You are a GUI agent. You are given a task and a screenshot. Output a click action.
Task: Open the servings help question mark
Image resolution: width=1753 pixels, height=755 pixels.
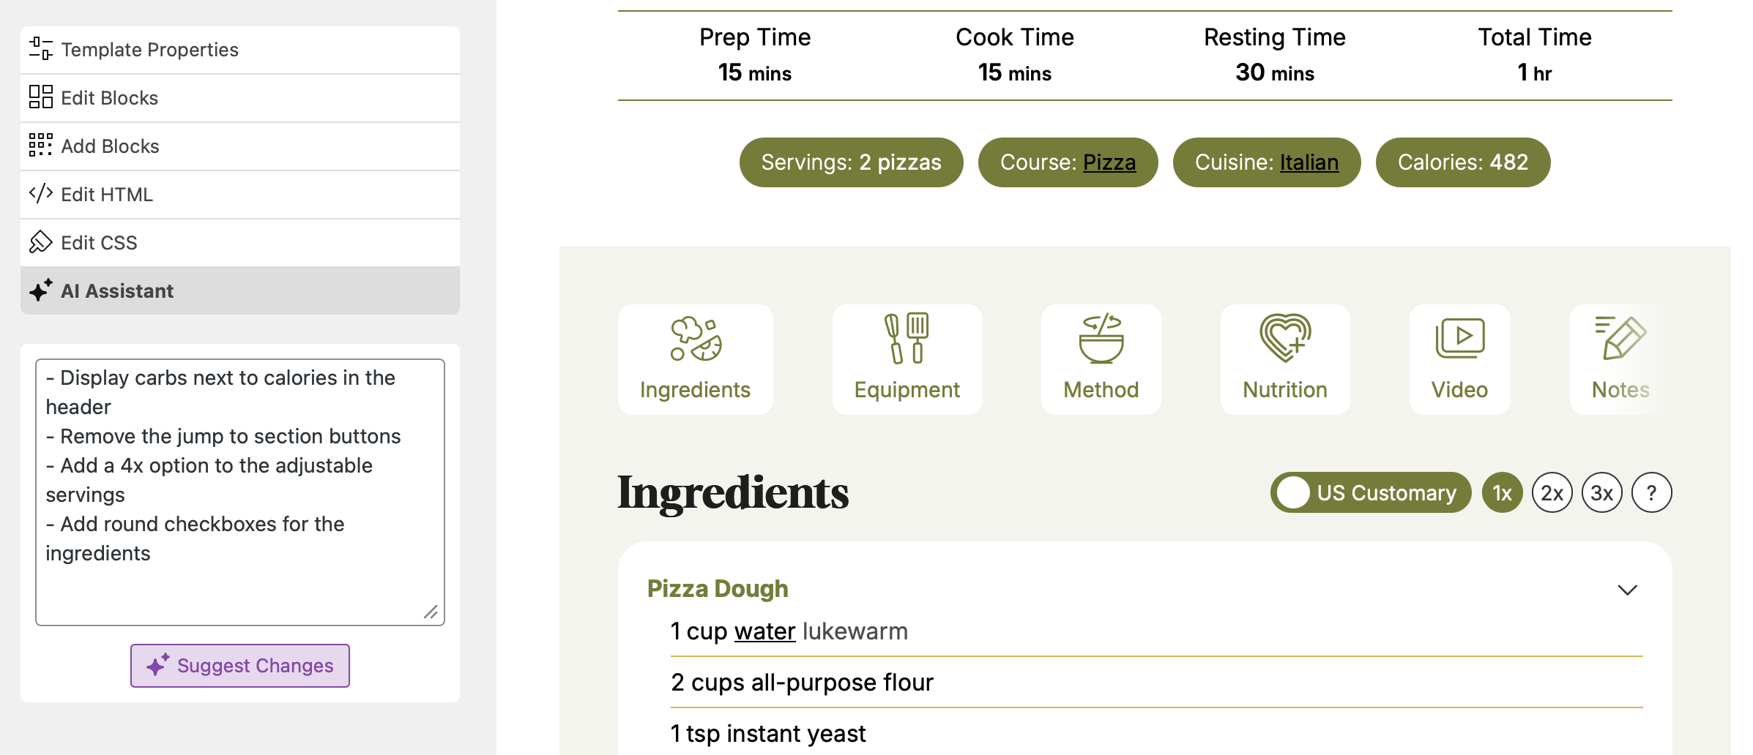click(1652, 492)
